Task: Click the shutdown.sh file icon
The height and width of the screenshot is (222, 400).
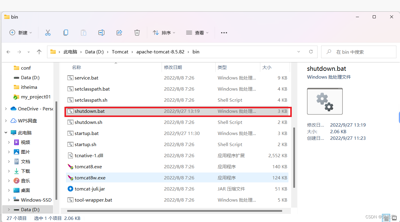Action: (x=70, y=122)
